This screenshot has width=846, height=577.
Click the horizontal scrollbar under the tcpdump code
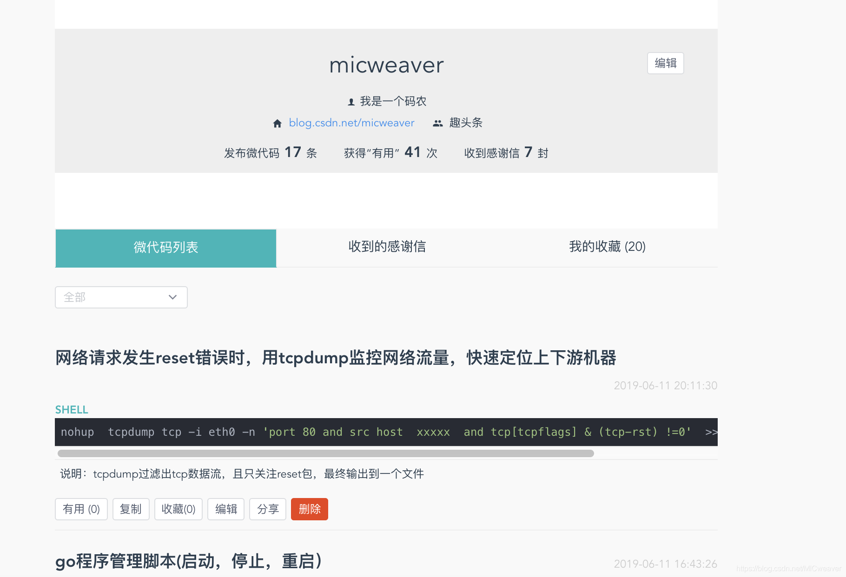click(325, 453)
